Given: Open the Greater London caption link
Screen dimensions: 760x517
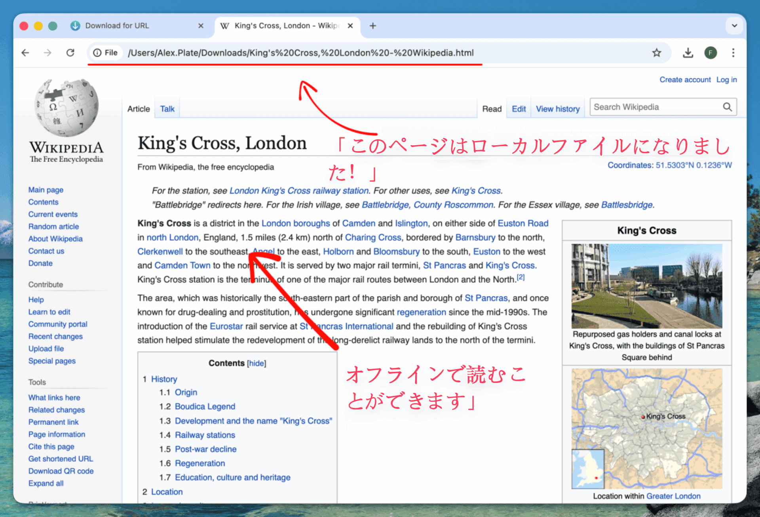Looking at the screenshot, I should point(673,496).
